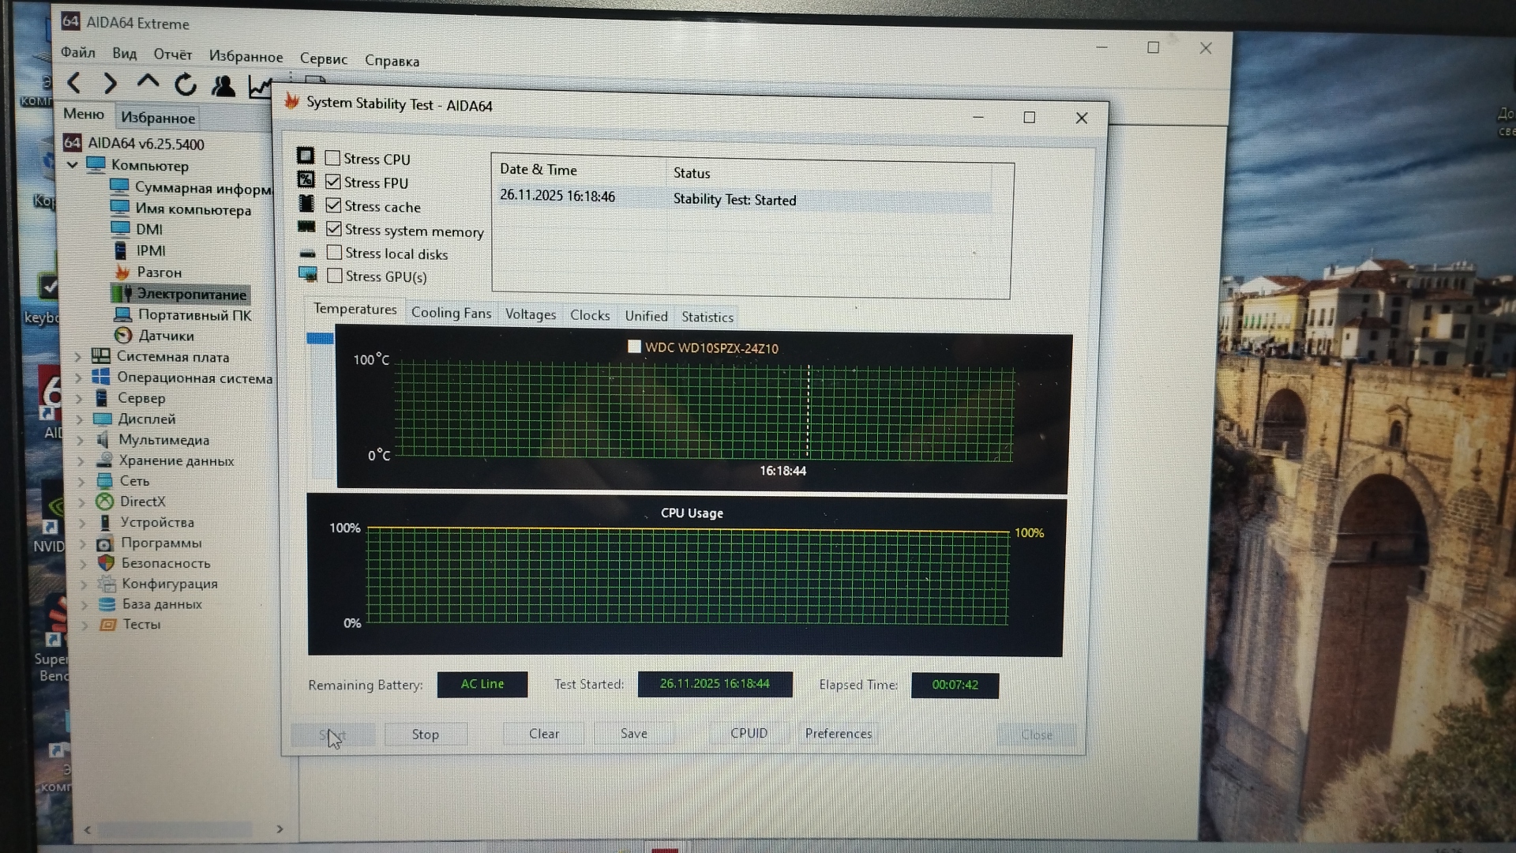
Task: Select the Датчики sensor item
Action: click(165, 336)
